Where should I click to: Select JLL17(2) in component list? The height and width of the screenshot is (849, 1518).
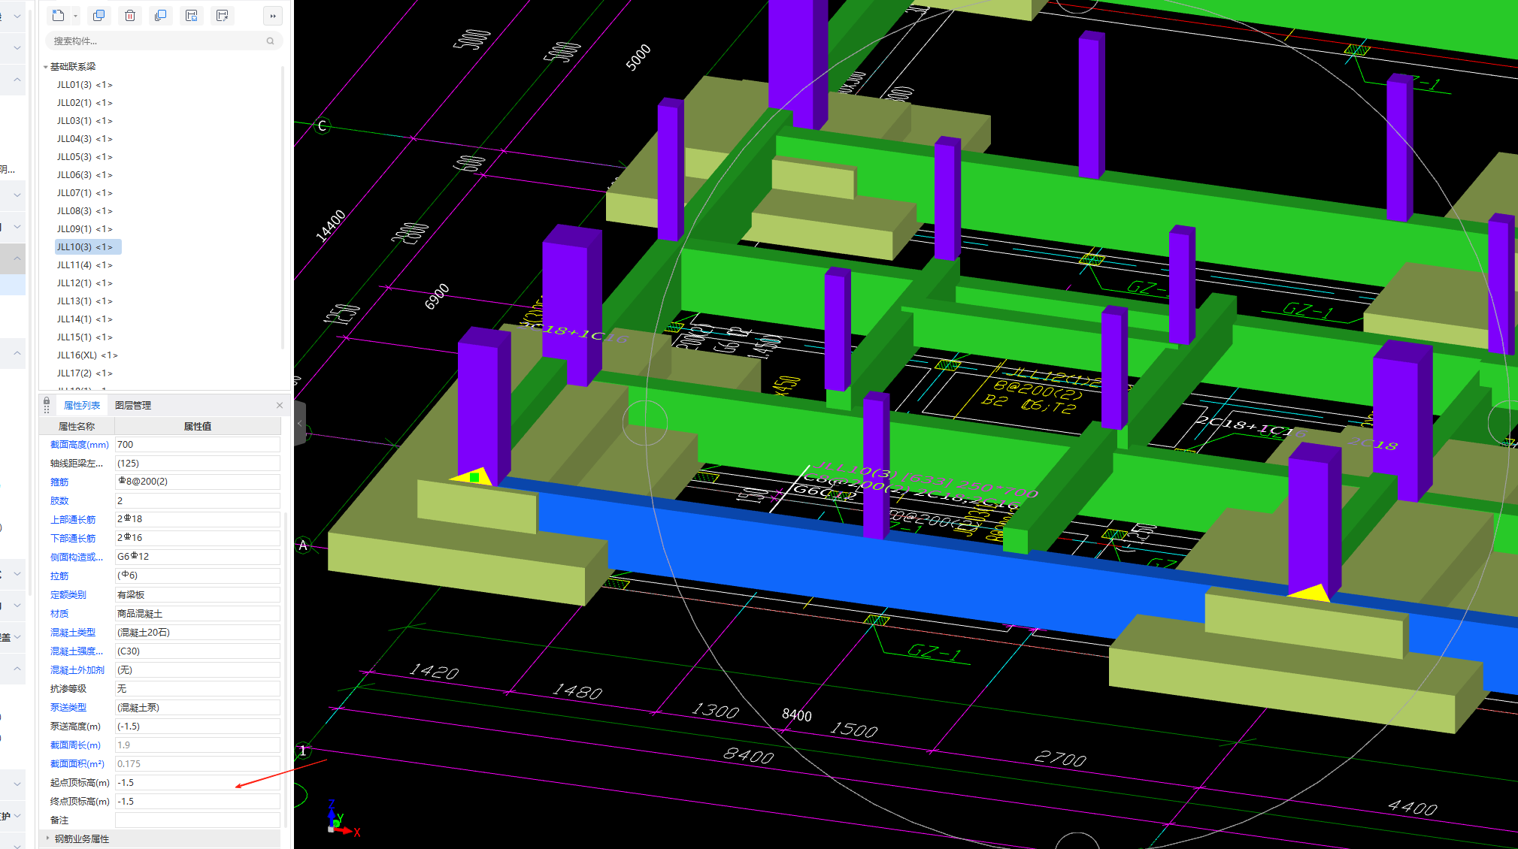pos(84,373)
